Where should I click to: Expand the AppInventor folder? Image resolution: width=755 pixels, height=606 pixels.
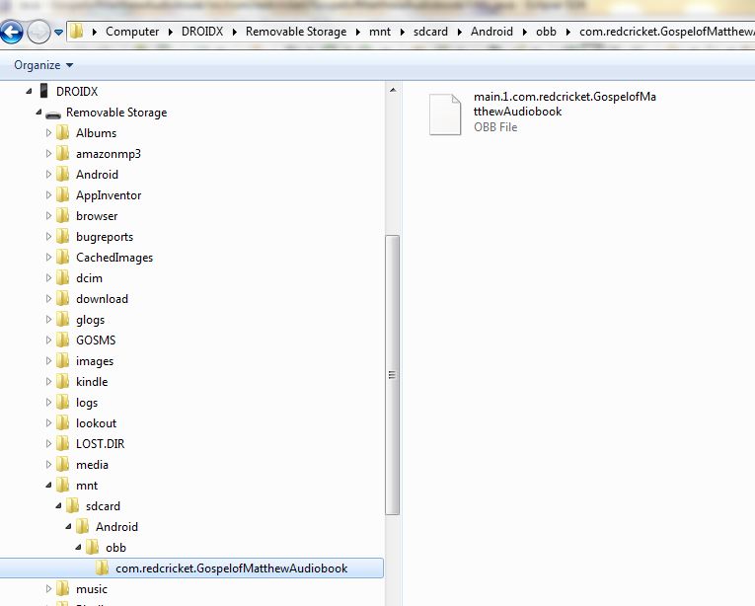(48, 194)
